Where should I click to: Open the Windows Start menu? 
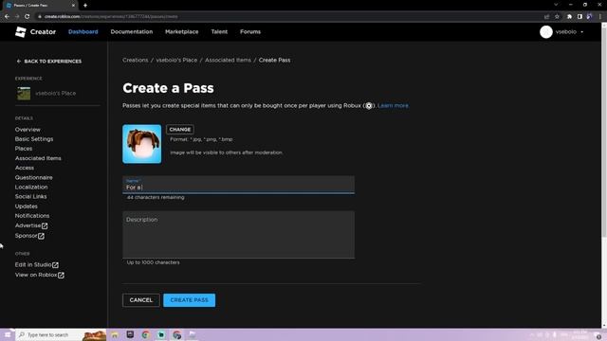8,334
